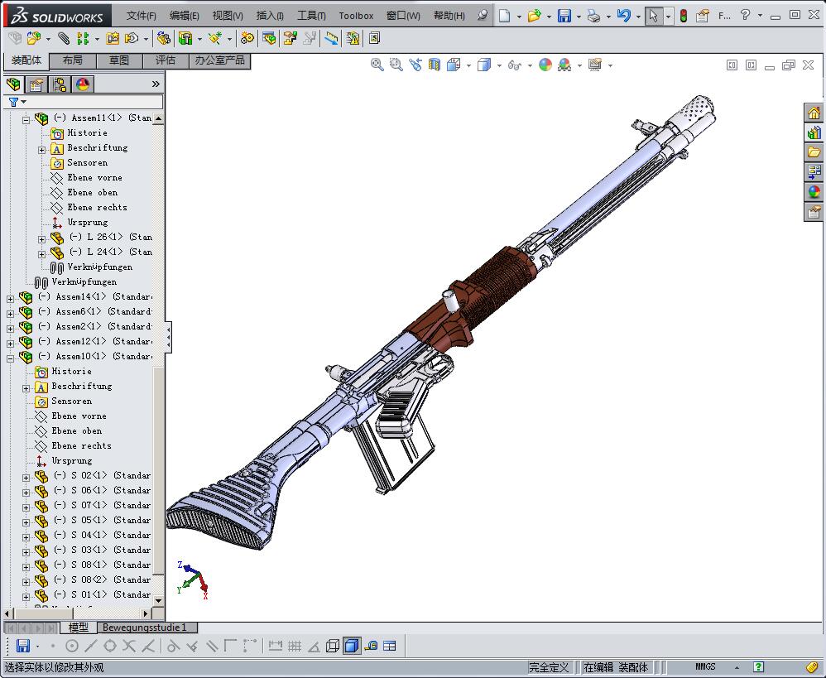This screenshot has height=678, width=826.
Task: Click the Rebuild traffic light icon
Action: coord(684,16)
